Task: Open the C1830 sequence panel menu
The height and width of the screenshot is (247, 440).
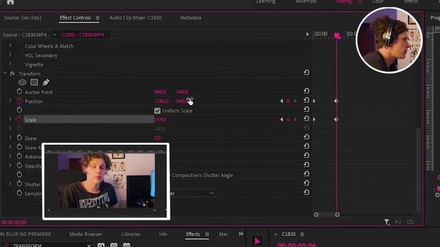Action: 302,234
